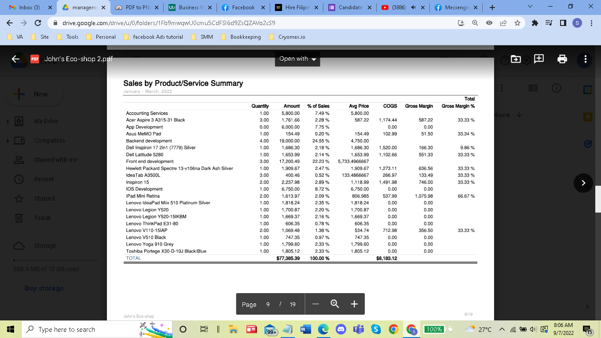This screenshot has width=601, height=338.
Task: Zoom out of the PDF page
Action: point(315,304)
